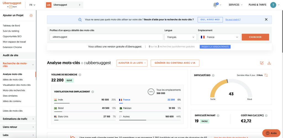
Task: Click the France country link in breakdown
Action: click(x=127, y=100)
